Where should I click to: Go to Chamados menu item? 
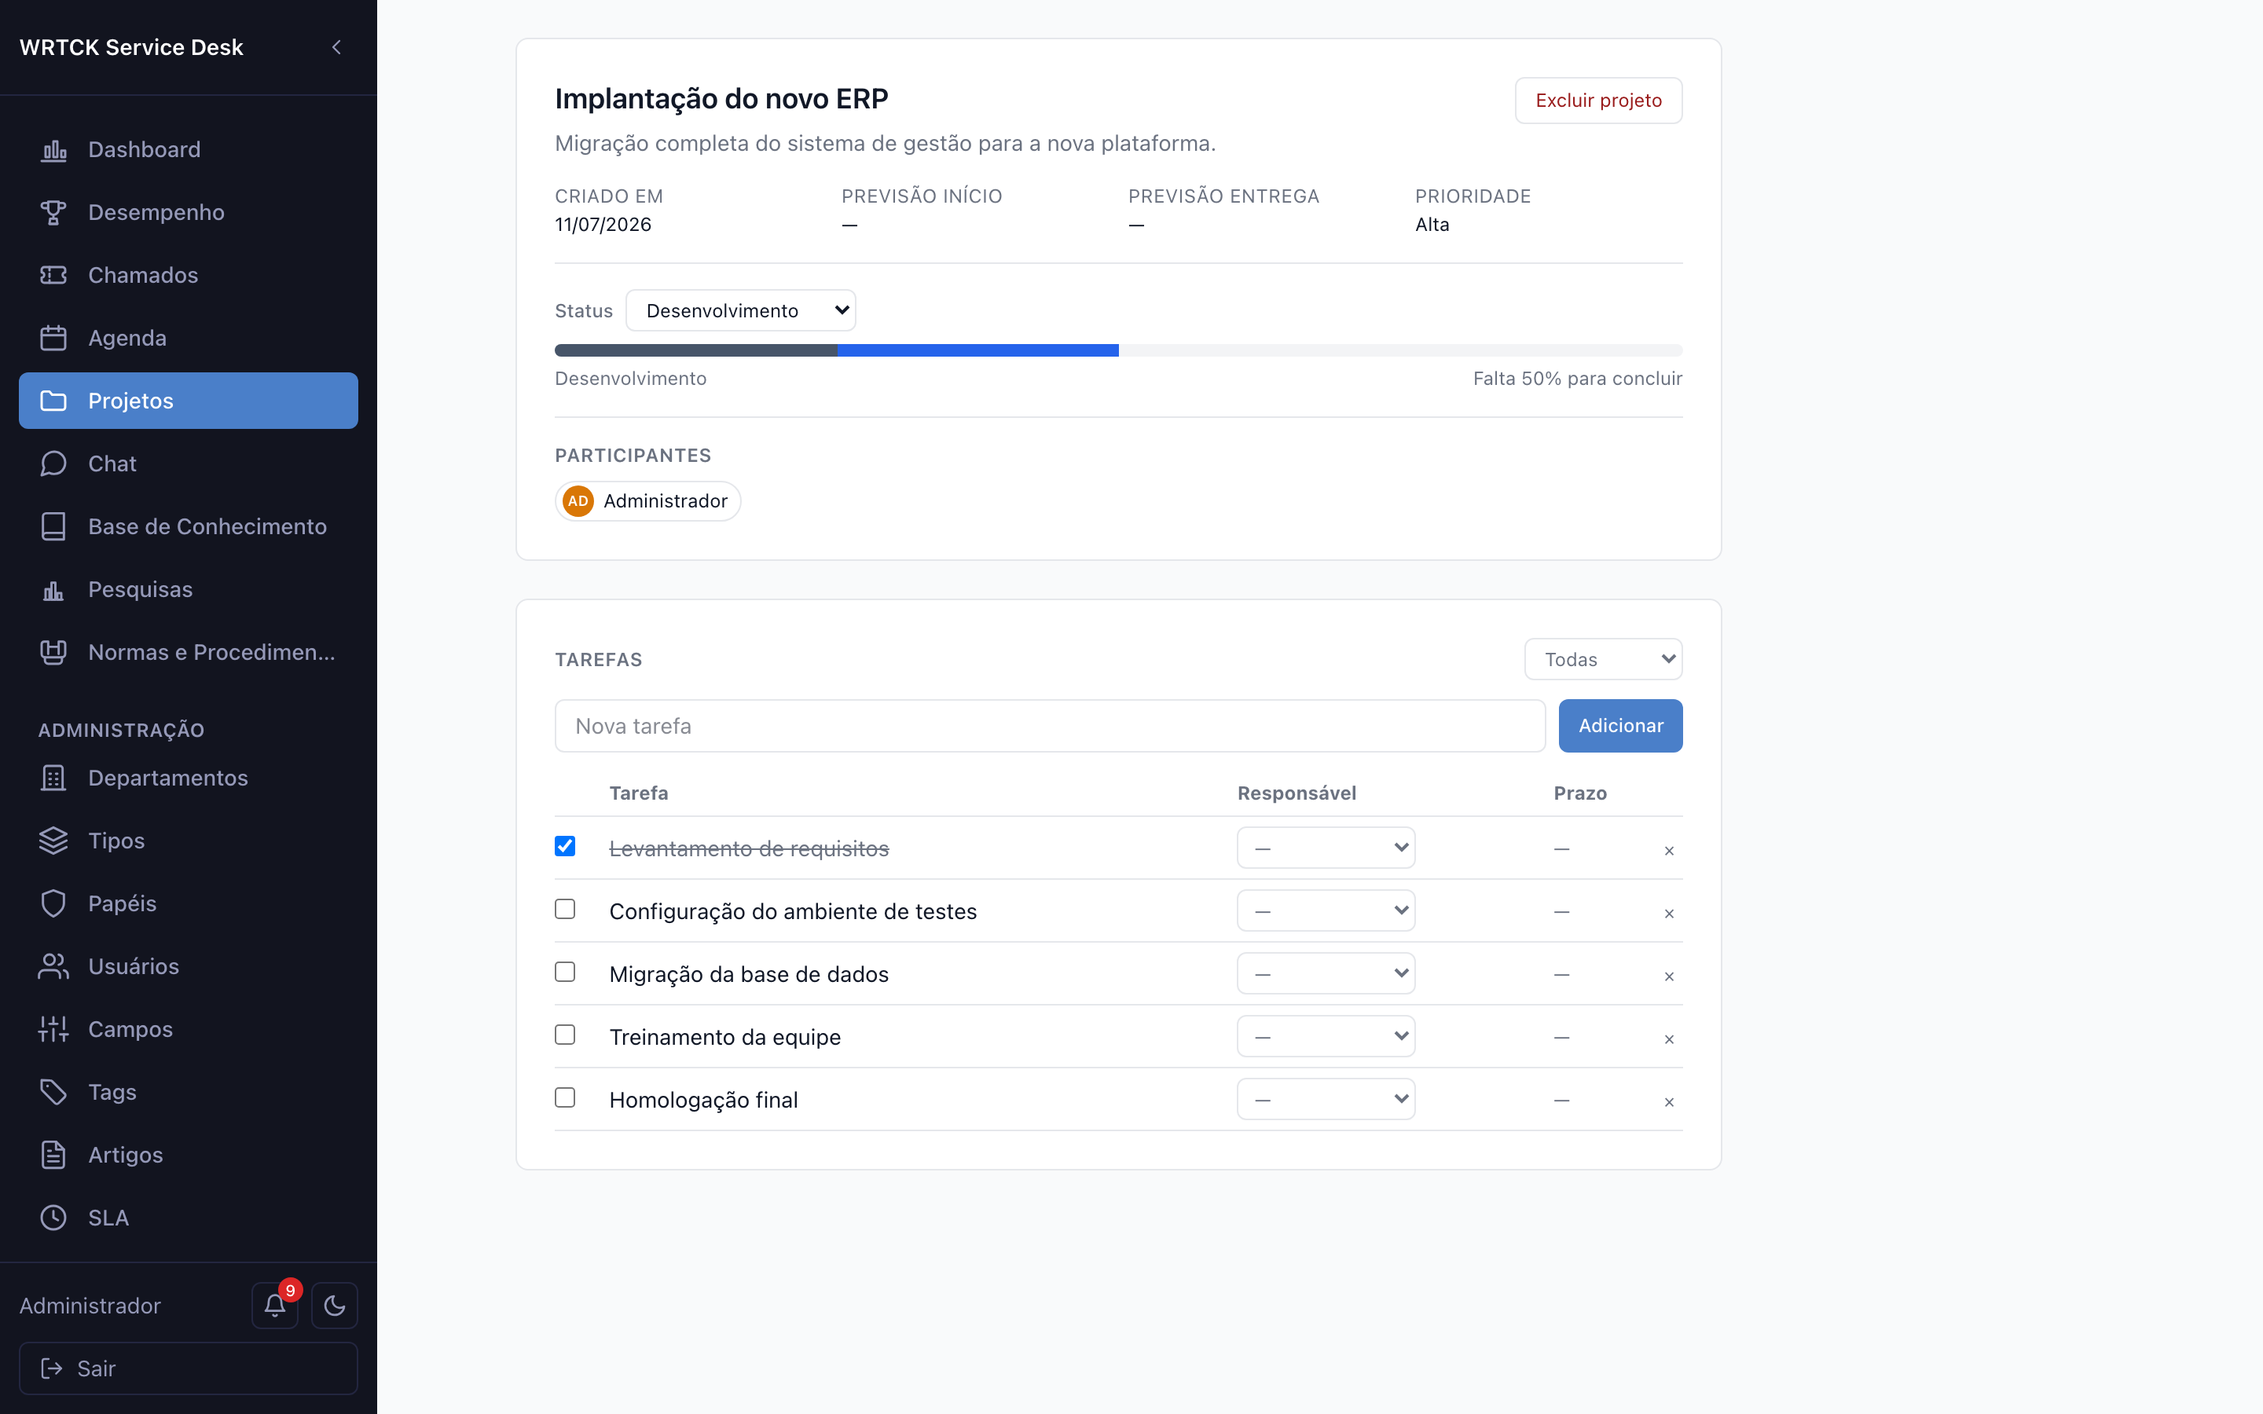tap(188, 275)
